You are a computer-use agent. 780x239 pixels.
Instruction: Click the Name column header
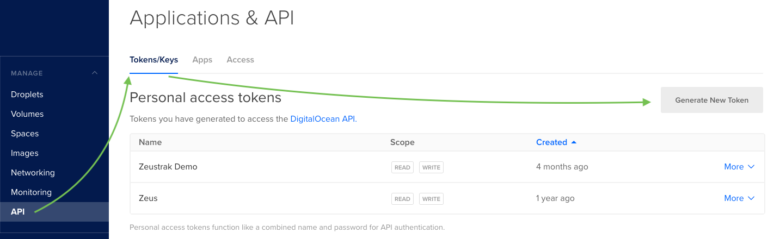click(x=150, y=142)
